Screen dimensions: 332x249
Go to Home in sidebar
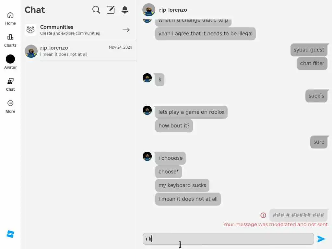[10, 18]
